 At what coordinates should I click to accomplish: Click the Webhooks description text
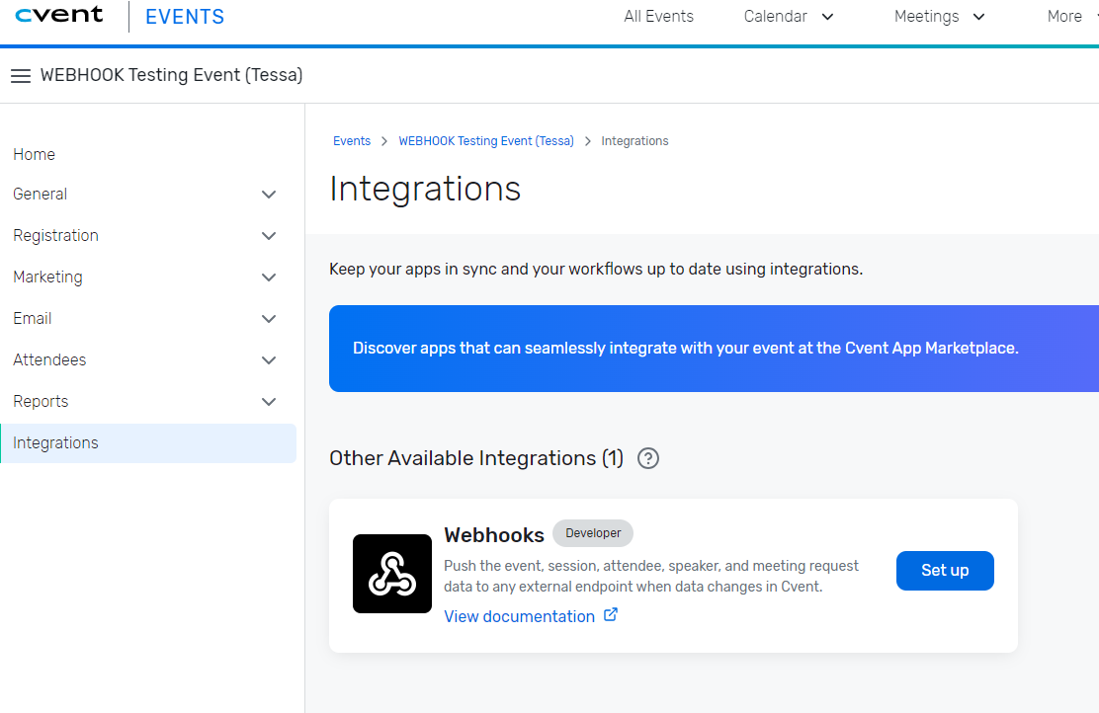click(651, 576)
